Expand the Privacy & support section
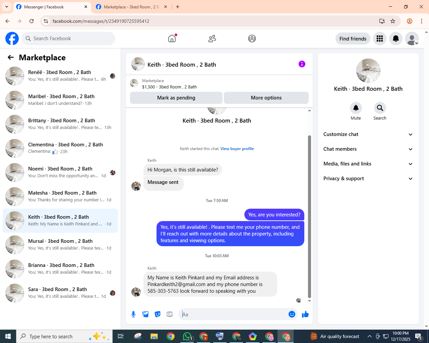This screenshot has height=343, width=429. point(368,179)
